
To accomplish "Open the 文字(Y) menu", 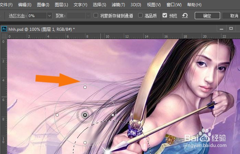I will pyautogui.click(x=80, y=5).
